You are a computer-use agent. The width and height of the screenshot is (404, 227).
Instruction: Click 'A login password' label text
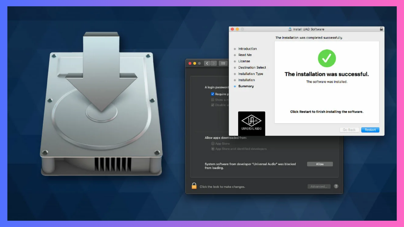tap(217, 87)
